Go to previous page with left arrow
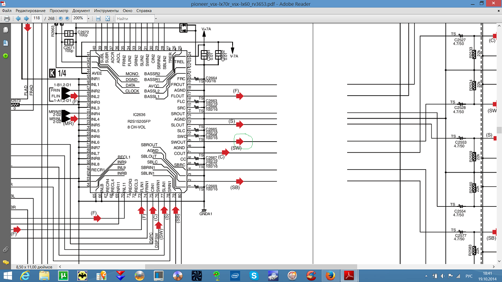Screen dimensions: 502x282 (x=18, y=18)
